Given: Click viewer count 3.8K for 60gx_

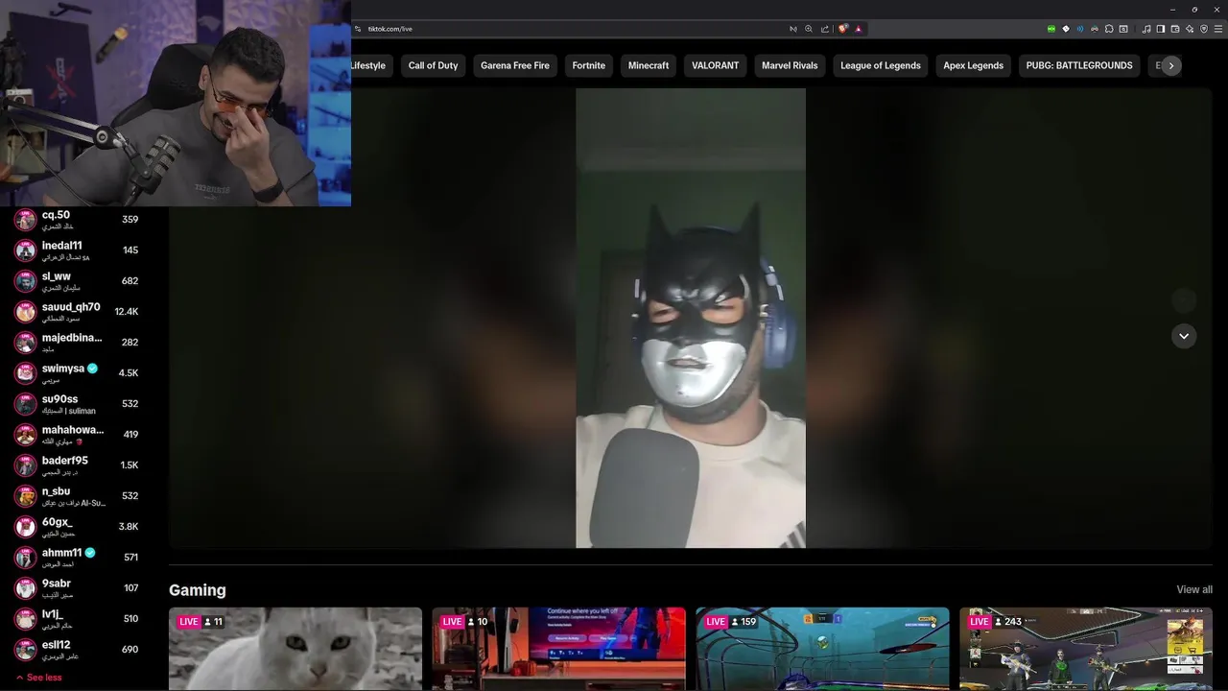Looking at the screenshot, I should (x=129, y=527).
